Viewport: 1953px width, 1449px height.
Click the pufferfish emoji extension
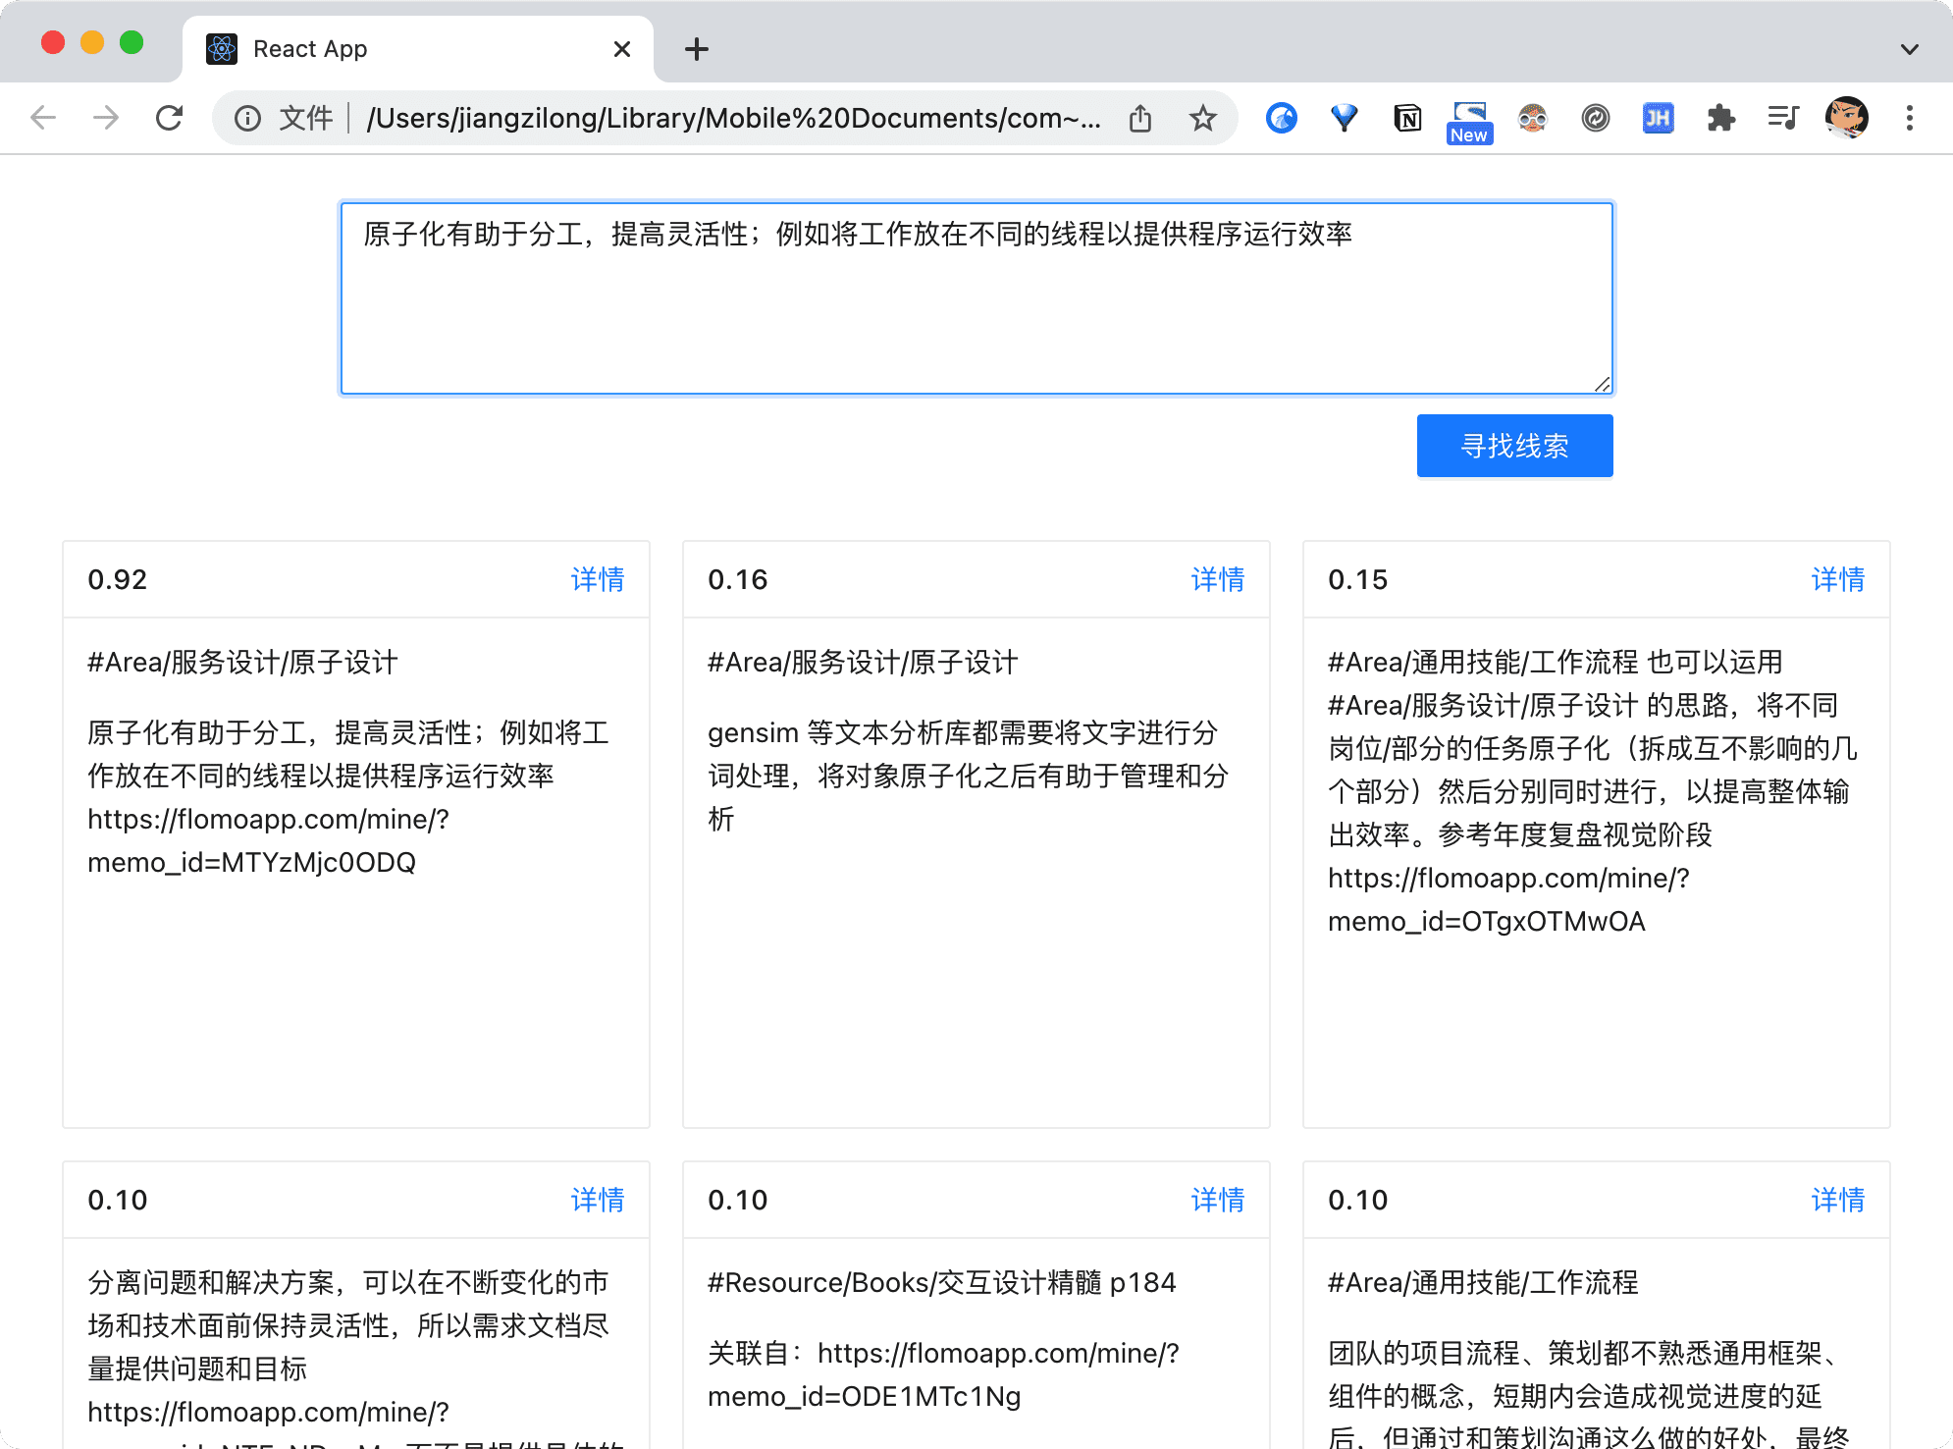pyautogui.click(x=1532, y=118)
